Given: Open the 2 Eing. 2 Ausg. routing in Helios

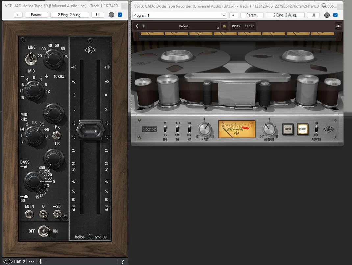Looking at the screenshot, I should (70, 15).
